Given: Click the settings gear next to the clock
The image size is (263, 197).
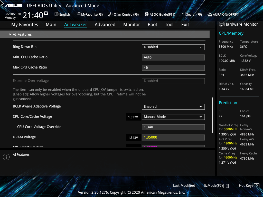Looking at the screenshot, I should click(46, 13).
